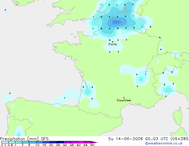Image resolution: width=189 pixels, height=146 pixels.
Task: Click the '00..03 UTC' time range text
Action: point(157,139)
